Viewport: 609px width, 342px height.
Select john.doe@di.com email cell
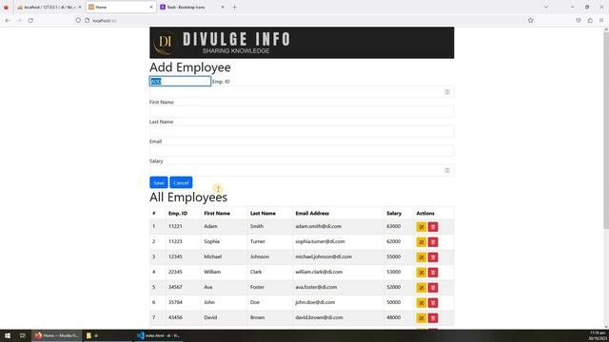[315, 302]
